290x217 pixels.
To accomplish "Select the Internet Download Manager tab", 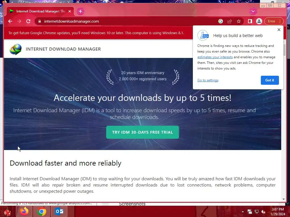I will click(40, 11).
